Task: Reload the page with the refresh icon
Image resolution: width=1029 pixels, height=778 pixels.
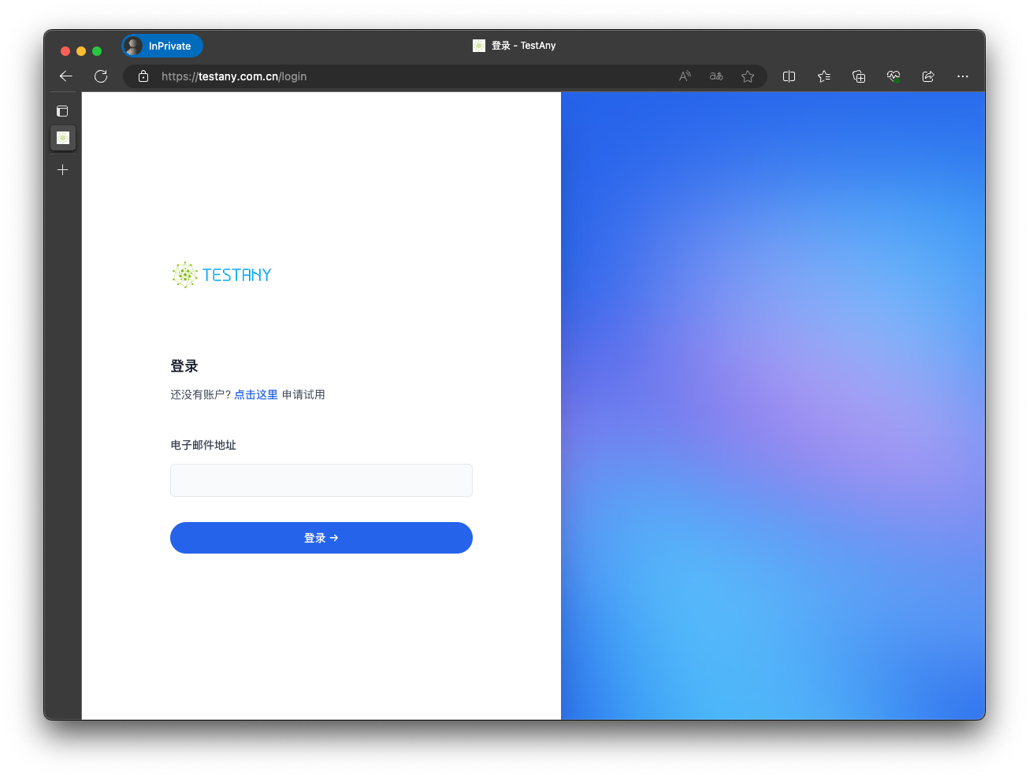Action: [101, 76]
